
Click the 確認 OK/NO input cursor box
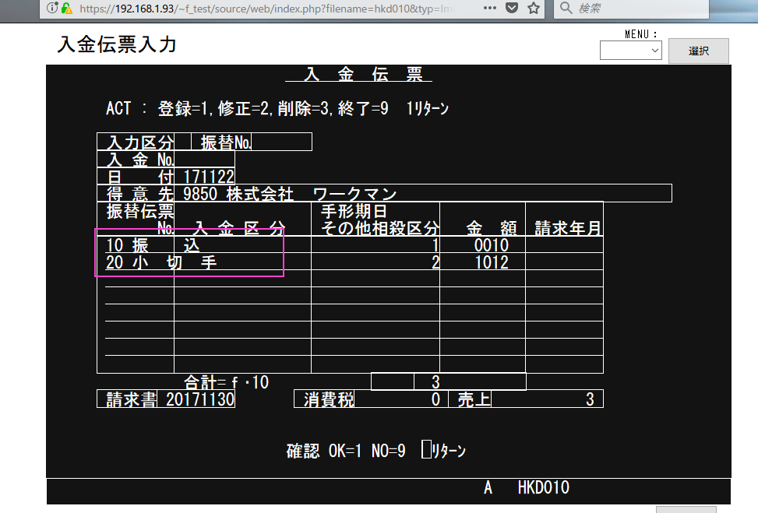point(425,450)
